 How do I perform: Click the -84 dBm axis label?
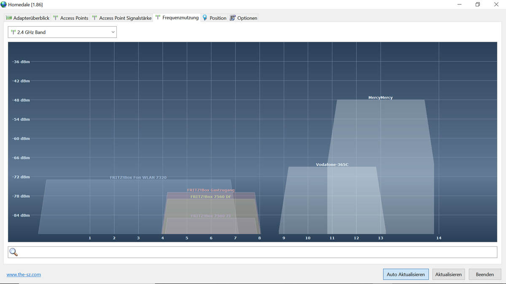point(21,215)
